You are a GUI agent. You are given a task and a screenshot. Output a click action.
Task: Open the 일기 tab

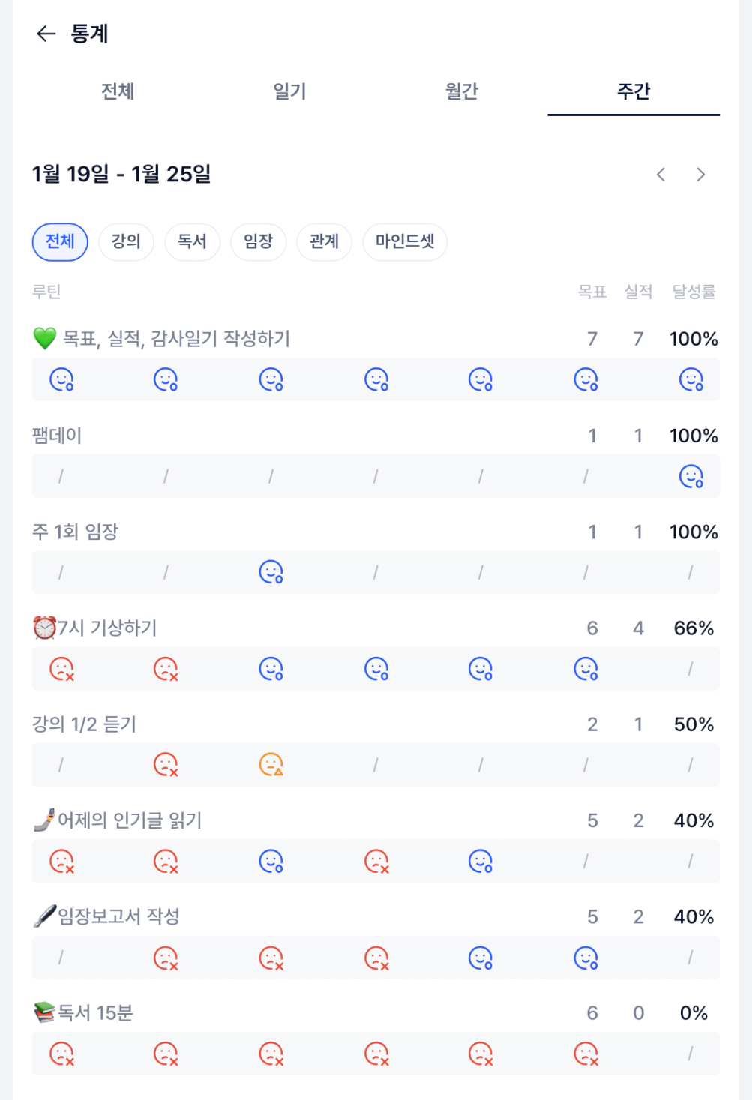tap(289, 91)
